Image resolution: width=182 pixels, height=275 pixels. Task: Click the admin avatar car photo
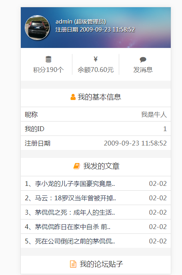point(37,28)
